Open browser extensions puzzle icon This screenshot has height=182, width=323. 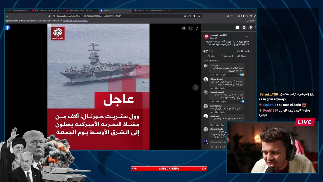pos(228,16)
